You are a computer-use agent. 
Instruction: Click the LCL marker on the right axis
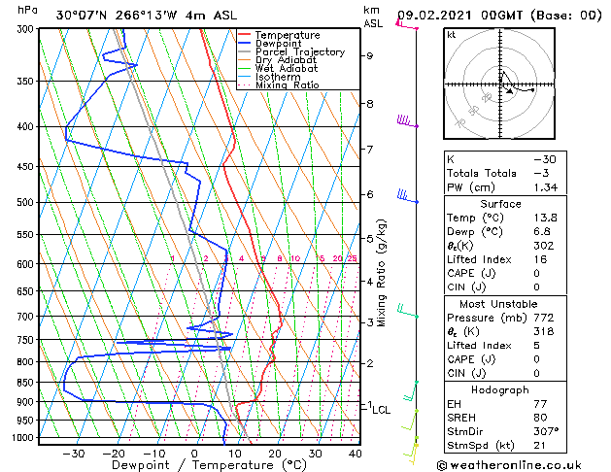click(381, 410)
